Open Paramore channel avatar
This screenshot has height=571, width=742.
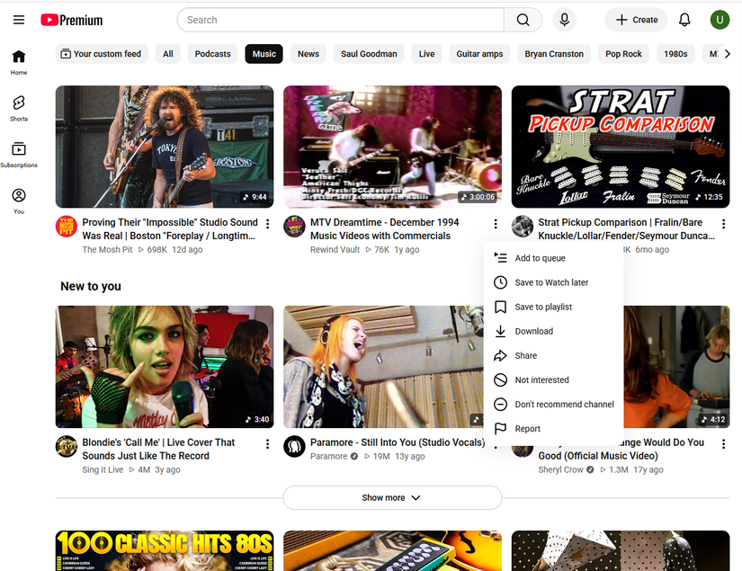(294, 446)
